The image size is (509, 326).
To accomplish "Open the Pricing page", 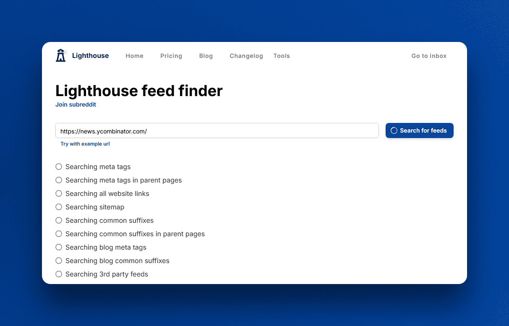I will pyautogui.click(x=171, y=56).
